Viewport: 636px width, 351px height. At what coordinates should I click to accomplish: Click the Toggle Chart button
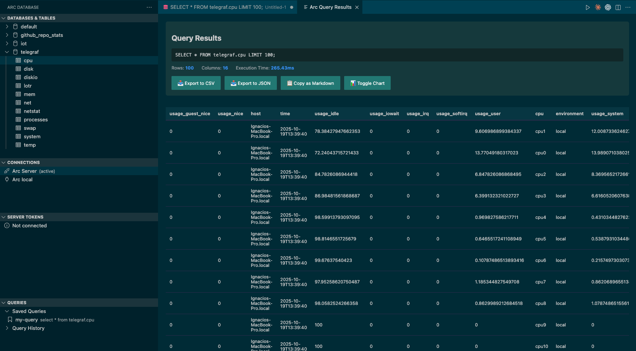point(367,83)
